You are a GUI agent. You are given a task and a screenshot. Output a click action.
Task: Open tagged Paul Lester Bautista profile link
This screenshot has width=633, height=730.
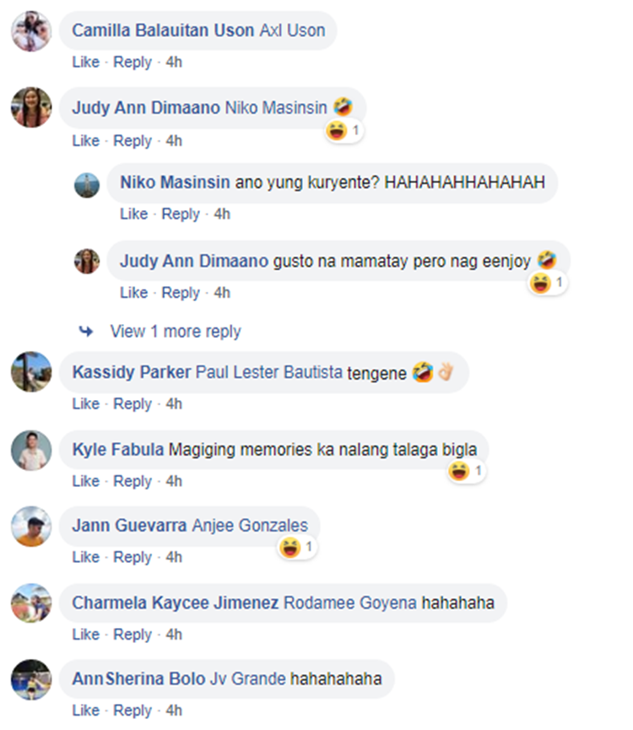point(269,372)
